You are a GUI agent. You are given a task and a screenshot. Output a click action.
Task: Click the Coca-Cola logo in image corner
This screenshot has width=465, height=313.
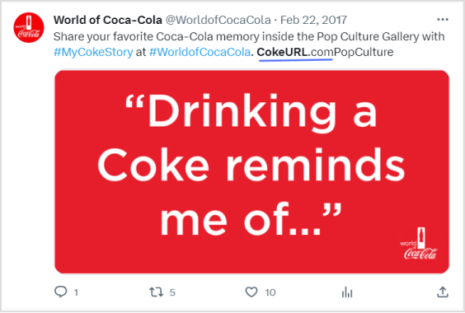[419, 244]
